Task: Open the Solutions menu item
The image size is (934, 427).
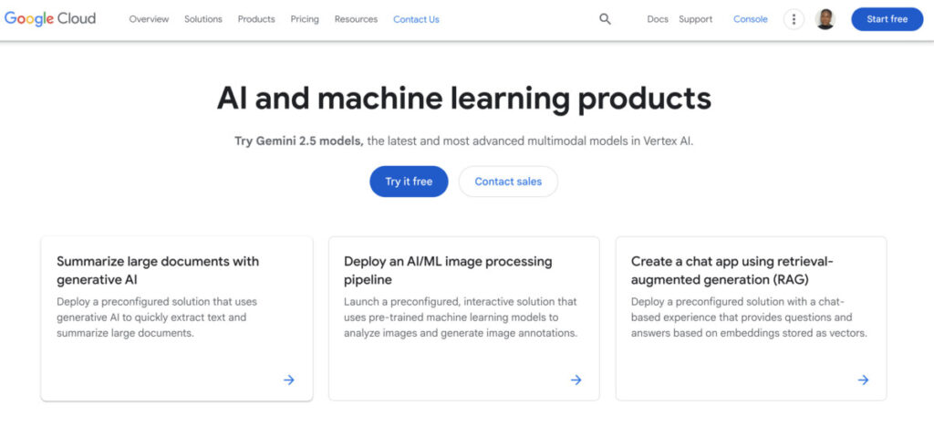Action: (x=203, y=19)
